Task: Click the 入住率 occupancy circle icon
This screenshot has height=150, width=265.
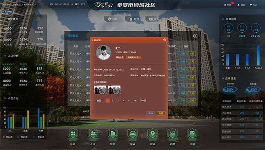Action: coord(256,28)
